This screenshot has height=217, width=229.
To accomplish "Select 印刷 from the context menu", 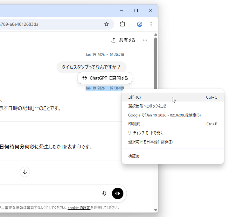I will pyautogui.click(x=135, y=124).
